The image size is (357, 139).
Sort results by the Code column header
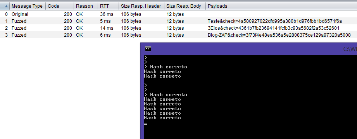click(x=59, y=6)
